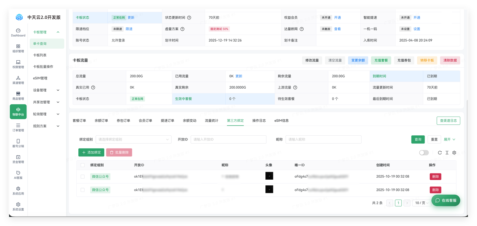Go to previous page arrow
Image resolution: width=477 pixels, height=226 pixels.
pyautogui.click(x=390, y=203)
